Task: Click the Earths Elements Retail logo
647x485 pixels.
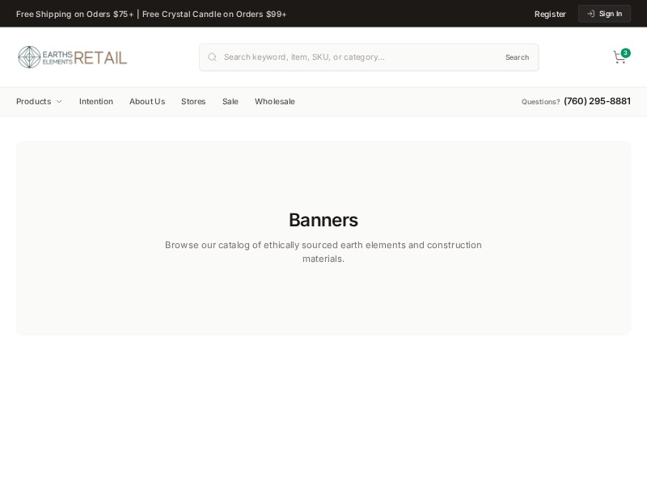Action: click(72, 57)
